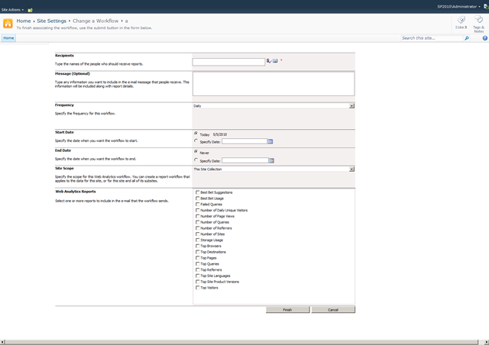Viewport: 489px width, 345px height.
Task: Tick the Top Visitors checkbox
Action: click(197, 287)
